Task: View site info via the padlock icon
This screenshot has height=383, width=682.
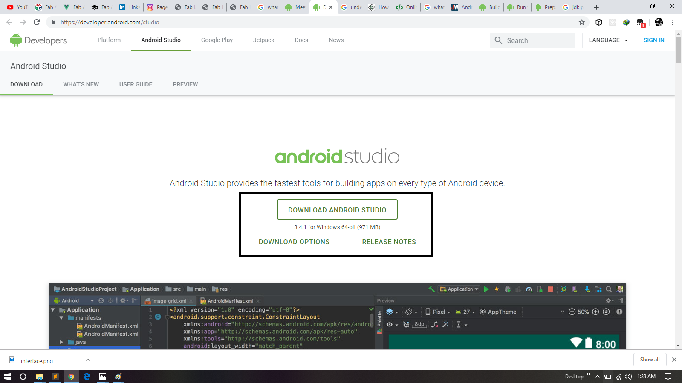Action: tap(54, 22)
